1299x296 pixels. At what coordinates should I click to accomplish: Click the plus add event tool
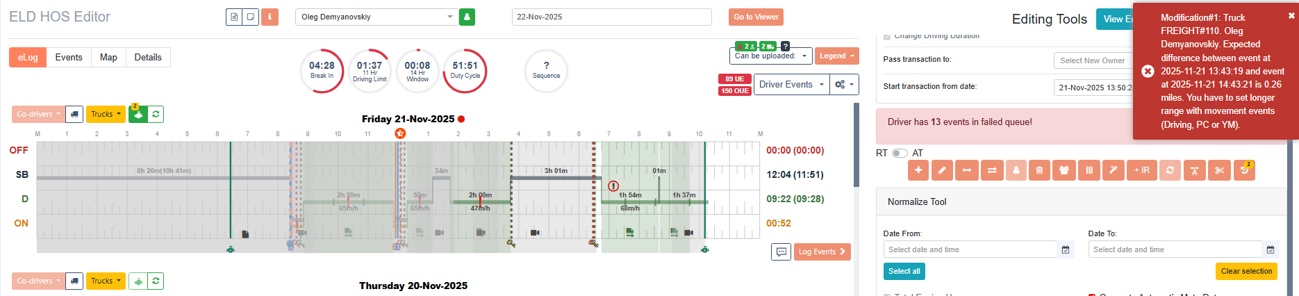point(918,170)
